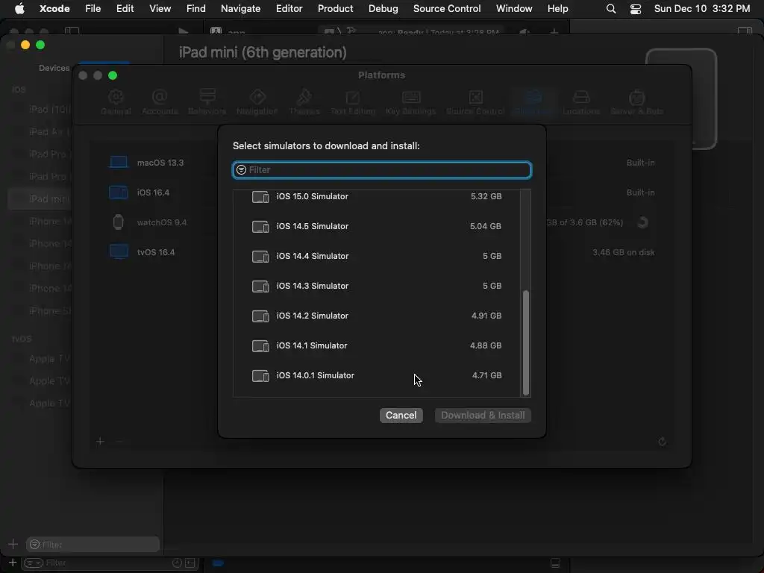This screenshot has height=573, width=764.
Task: Click the simulator list vertical scrollbar
Action: (x=526, y=342)
